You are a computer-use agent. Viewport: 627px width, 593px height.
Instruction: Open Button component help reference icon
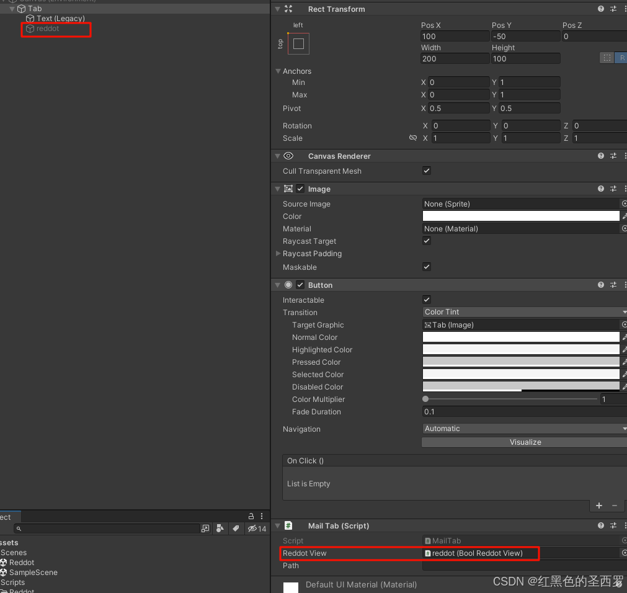click(600, 285)
